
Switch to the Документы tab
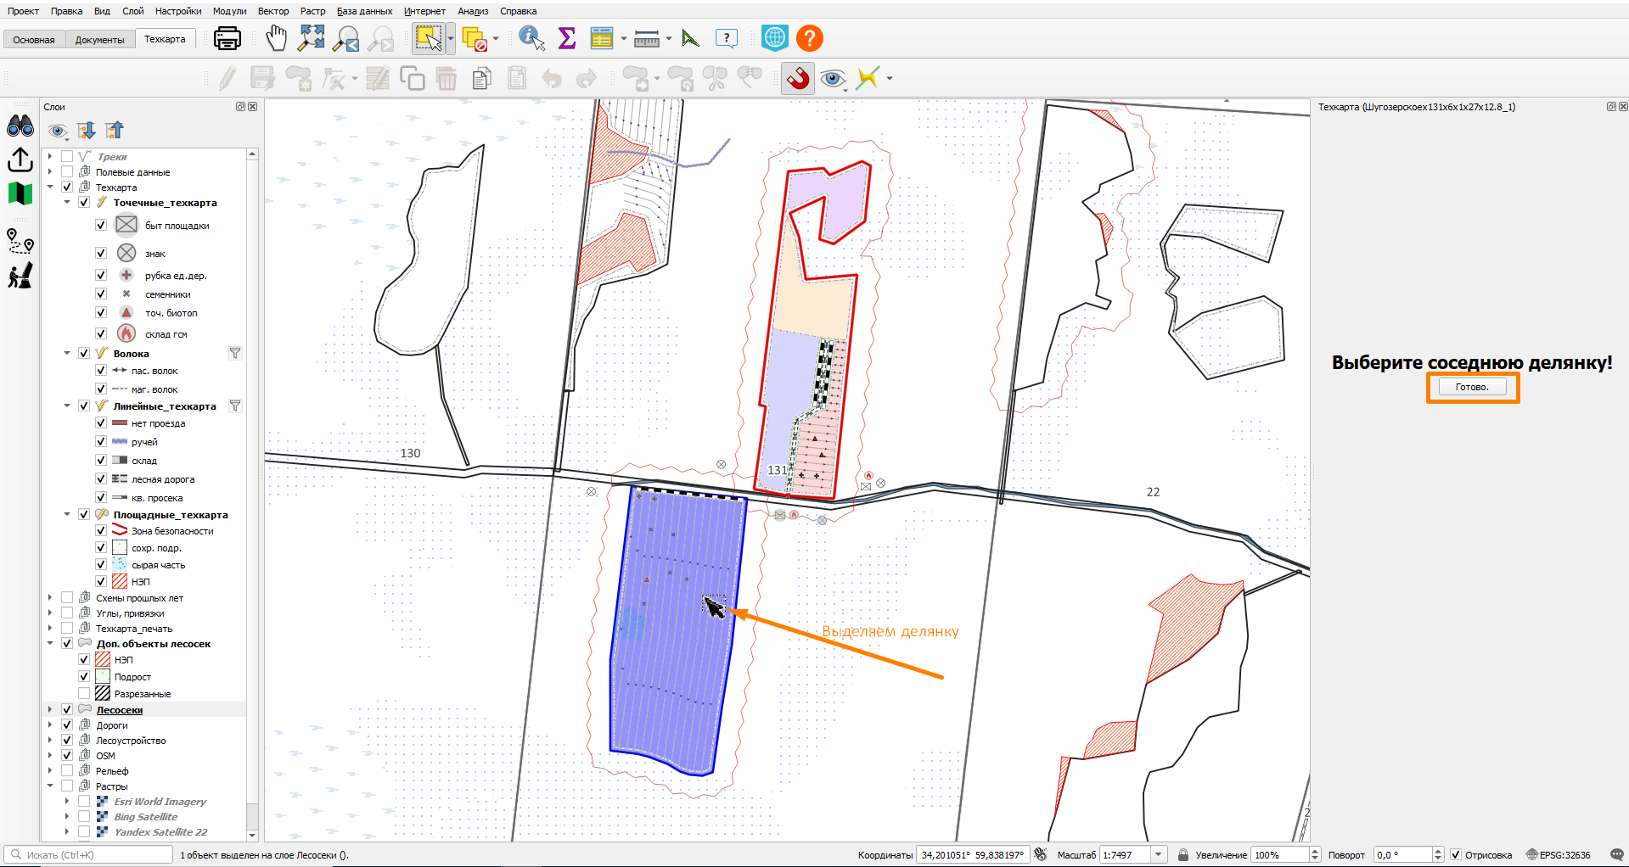tap(99, 40)
